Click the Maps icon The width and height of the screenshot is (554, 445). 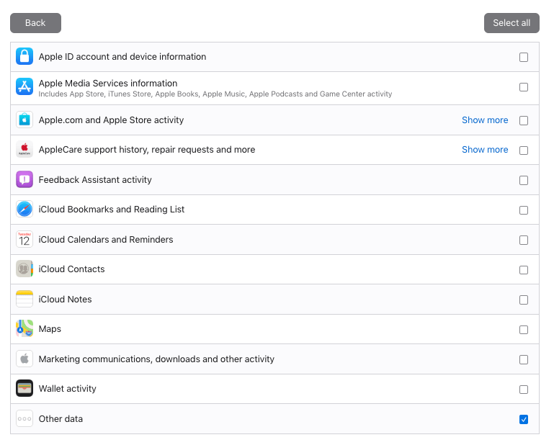pyautogui.click(x=24, y=328)
